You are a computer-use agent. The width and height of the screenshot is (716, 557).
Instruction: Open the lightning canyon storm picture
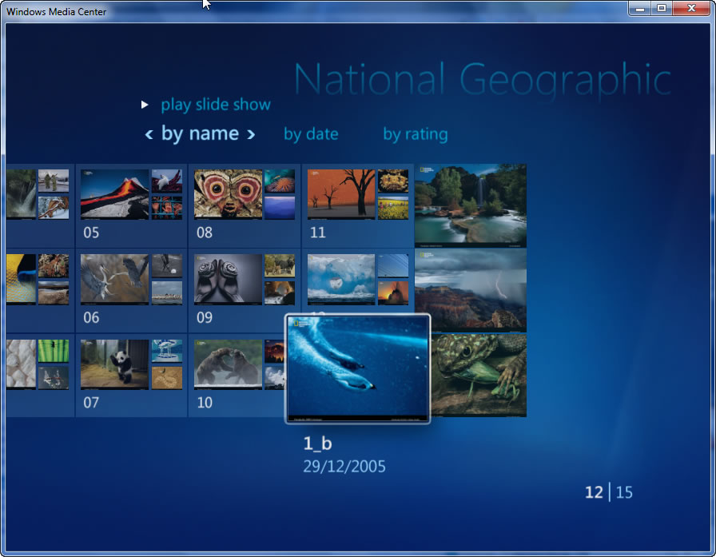tap(470, 290)
